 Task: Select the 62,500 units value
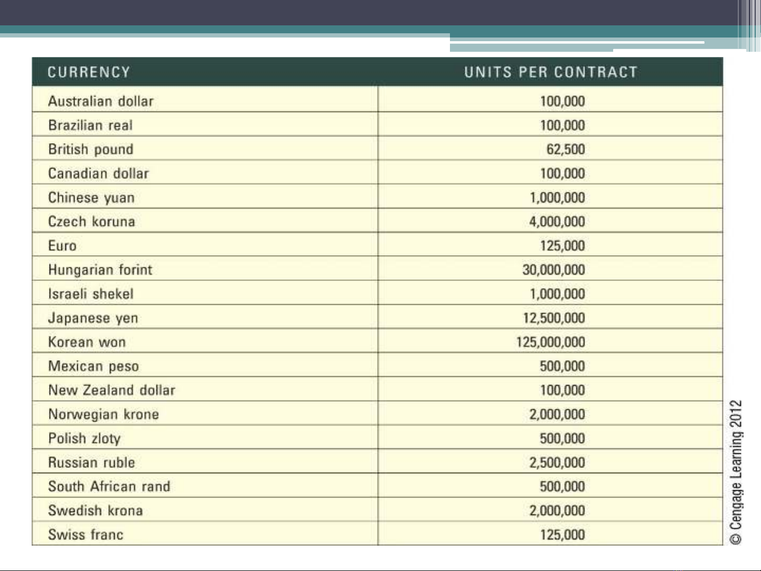566,149
